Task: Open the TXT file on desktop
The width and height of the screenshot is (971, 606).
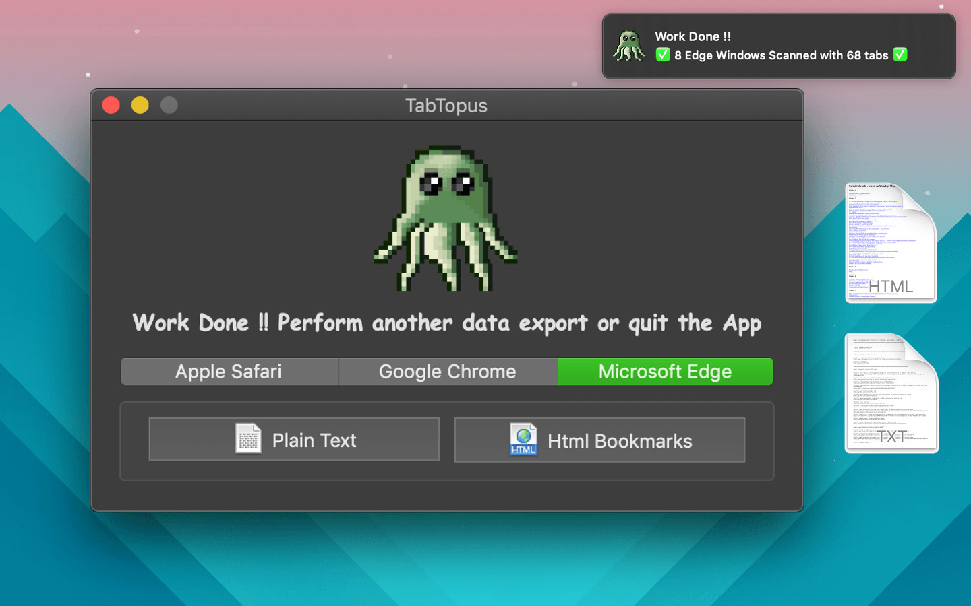Action: [x=891, y=393]
